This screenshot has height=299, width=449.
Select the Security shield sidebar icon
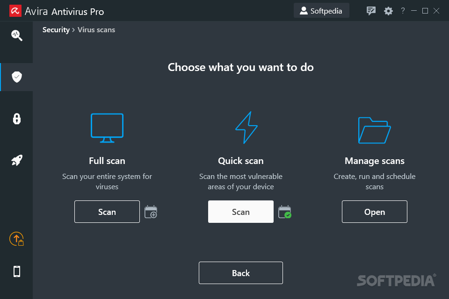tap(17, 77)
